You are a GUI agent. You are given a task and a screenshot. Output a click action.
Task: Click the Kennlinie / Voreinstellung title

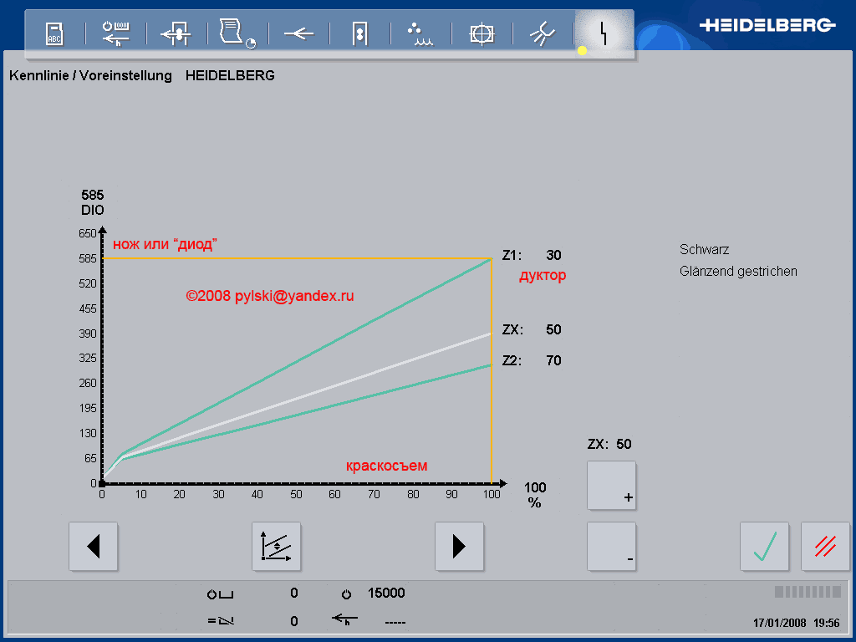click(x=90, y=76)
